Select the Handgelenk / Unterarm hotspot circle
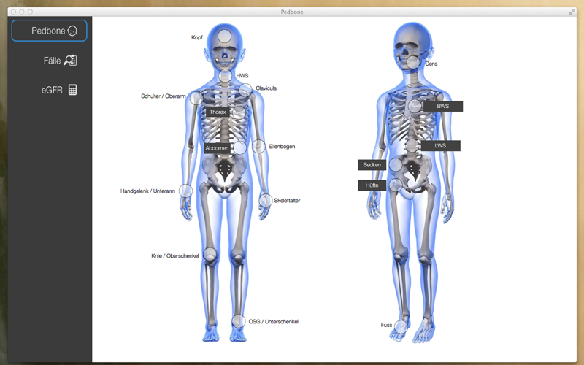 185,191
